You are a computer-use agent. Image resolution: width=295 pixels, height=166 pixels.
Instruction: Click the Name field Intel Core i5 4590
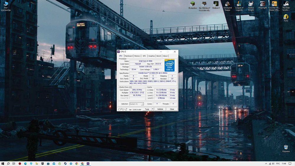[146, 61]
